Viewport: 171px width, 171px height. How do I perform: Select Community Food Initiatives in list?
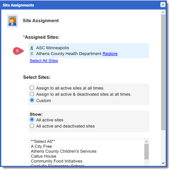point(57,161)
